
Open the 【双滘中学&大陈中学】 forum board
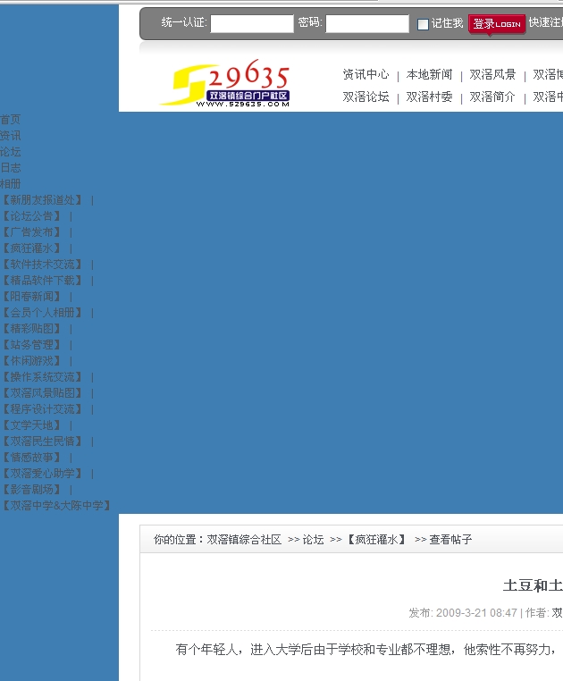coord(56,505)
